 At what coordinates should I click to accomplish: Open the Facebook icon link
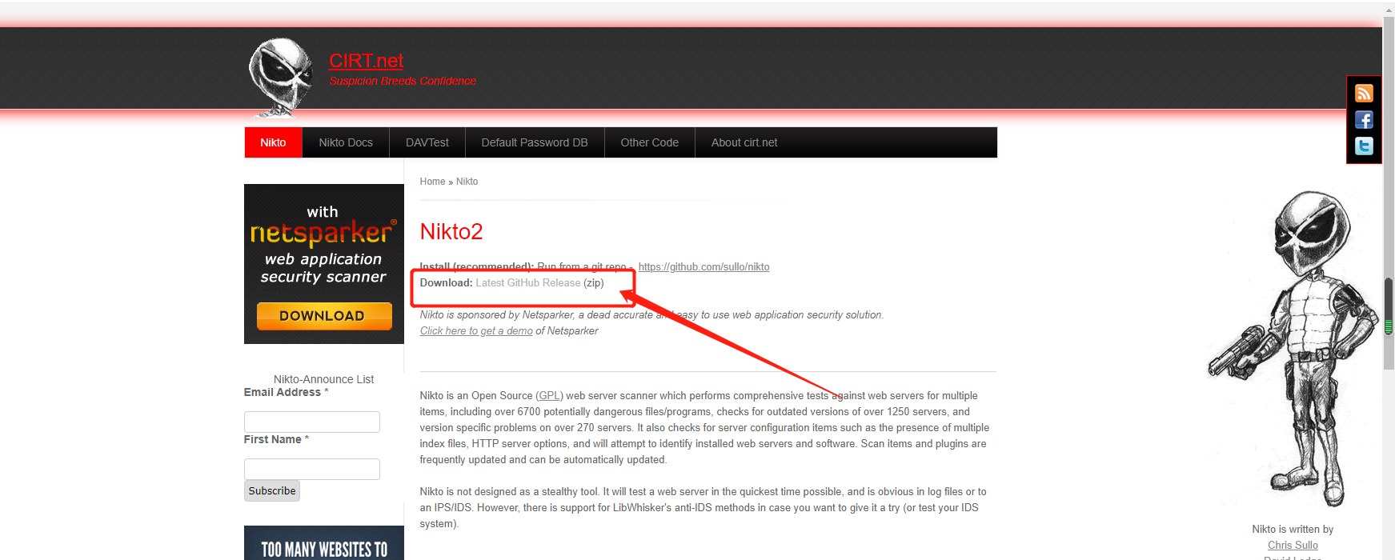(1364, 120)
